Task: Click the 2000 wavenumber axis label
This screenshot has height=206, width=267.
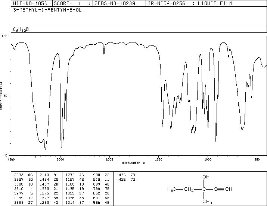Action: tap(109, 159)
